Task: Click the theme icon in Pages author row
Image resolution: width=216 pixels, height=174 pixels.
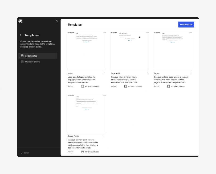Action: [169, 86]
